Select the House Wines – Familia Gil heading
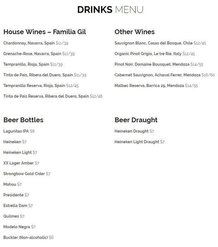Screen dimensions: 218x247 click(45, 32)
